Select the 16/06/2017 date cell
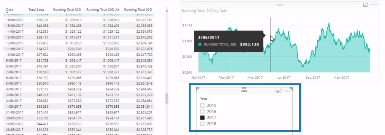 (x=15, y=20)
